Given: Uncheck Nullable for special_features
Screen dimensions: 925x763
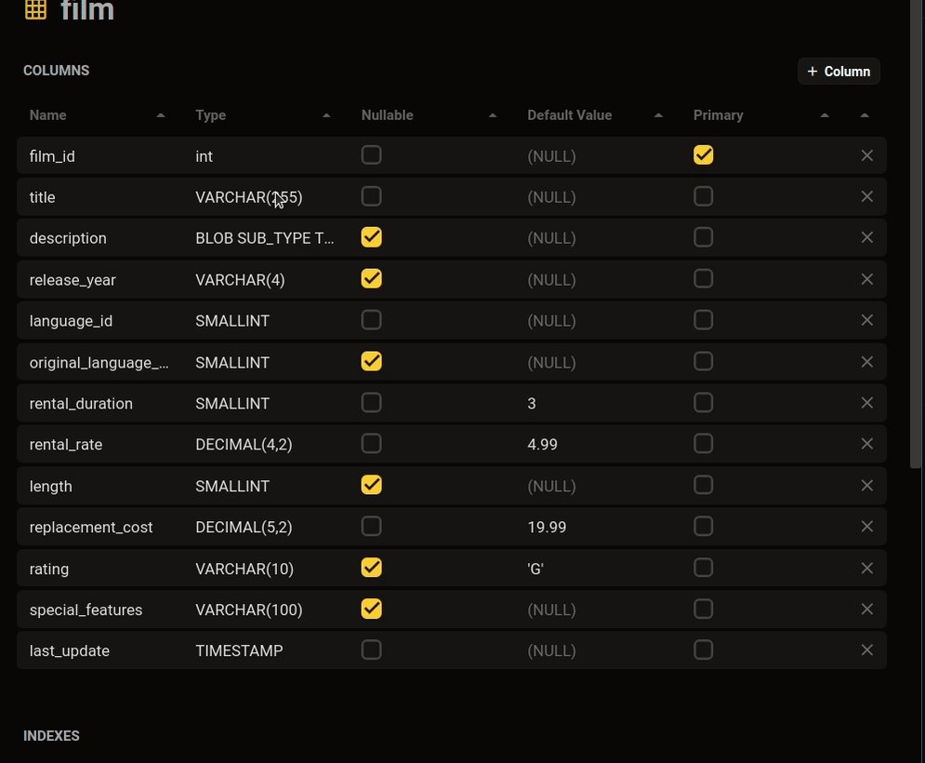Looking at the screenshot, I should point(371,609).
